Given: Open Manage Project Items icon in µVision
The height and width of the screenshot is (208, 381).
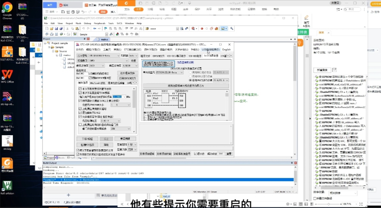Looking at the screenshot, I should (118, 34).
